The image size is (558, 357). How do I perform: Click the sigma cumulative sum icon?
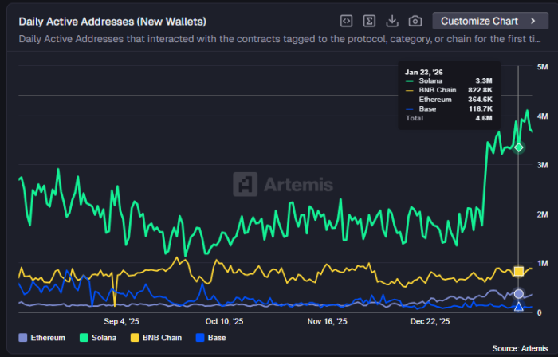click(369, 21)
